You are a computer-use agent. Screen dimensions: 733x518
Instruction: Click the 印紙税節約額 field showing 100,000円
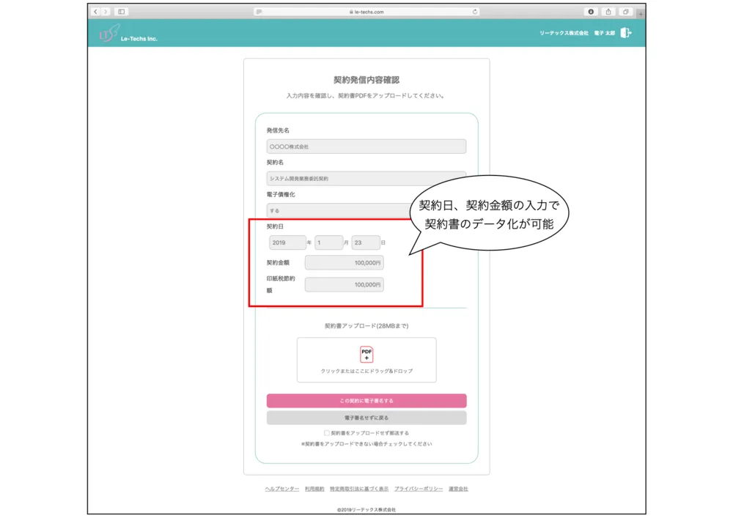(344, 284)
